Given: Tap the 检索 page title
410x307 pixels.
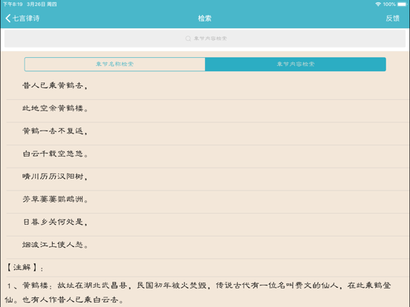Looking at the screenshot, I should pyautogui.click(x=204, y=19).
